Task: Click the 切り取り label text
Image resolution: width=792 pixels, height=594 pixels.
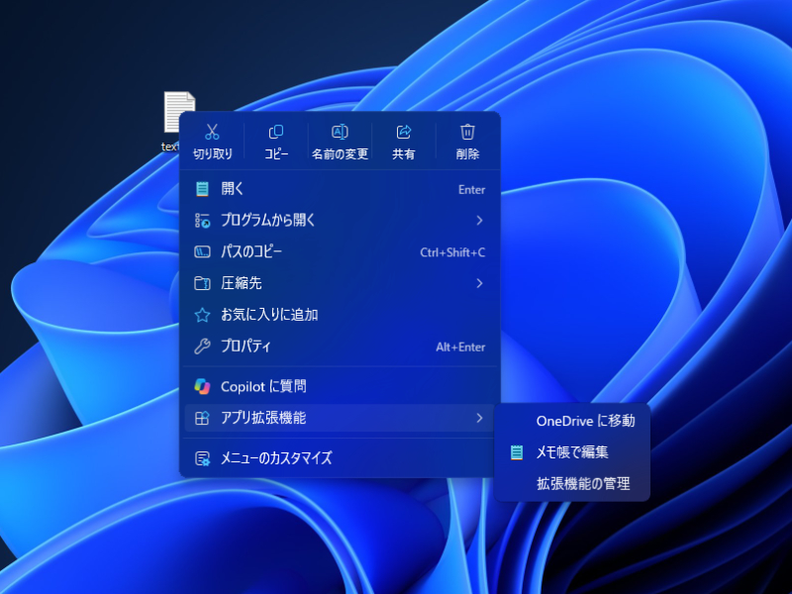Action: tap(213, 153)
